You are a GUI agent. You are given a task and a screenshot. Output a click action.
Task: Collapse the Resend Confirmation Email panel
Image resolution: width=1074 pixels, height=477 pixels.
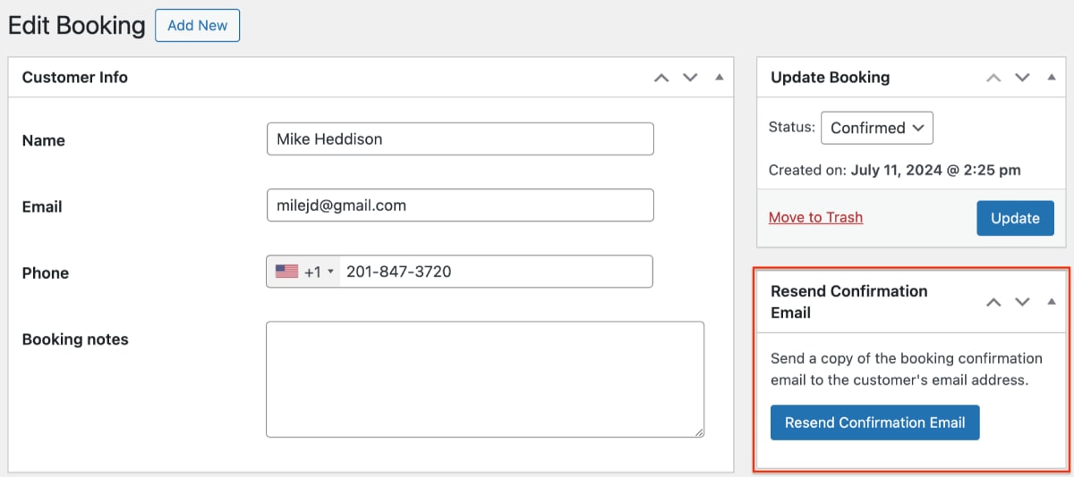pos(1052,302)
